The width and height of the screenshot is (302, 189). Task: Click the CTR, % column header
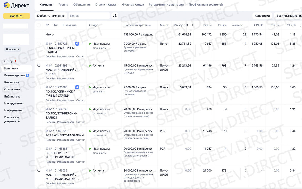click(291, 25)
